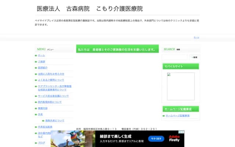Click the mobile site QR code image
Image resolution: width=235 pixels, height=147 pixels.
tap(181, 86)
